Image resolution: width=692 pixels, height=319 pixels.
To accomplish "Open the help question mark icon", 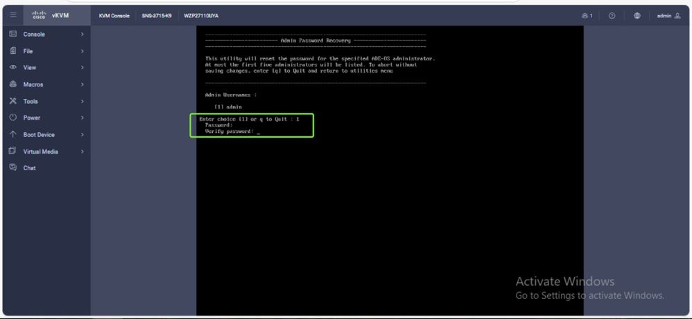I will [612, 15].
